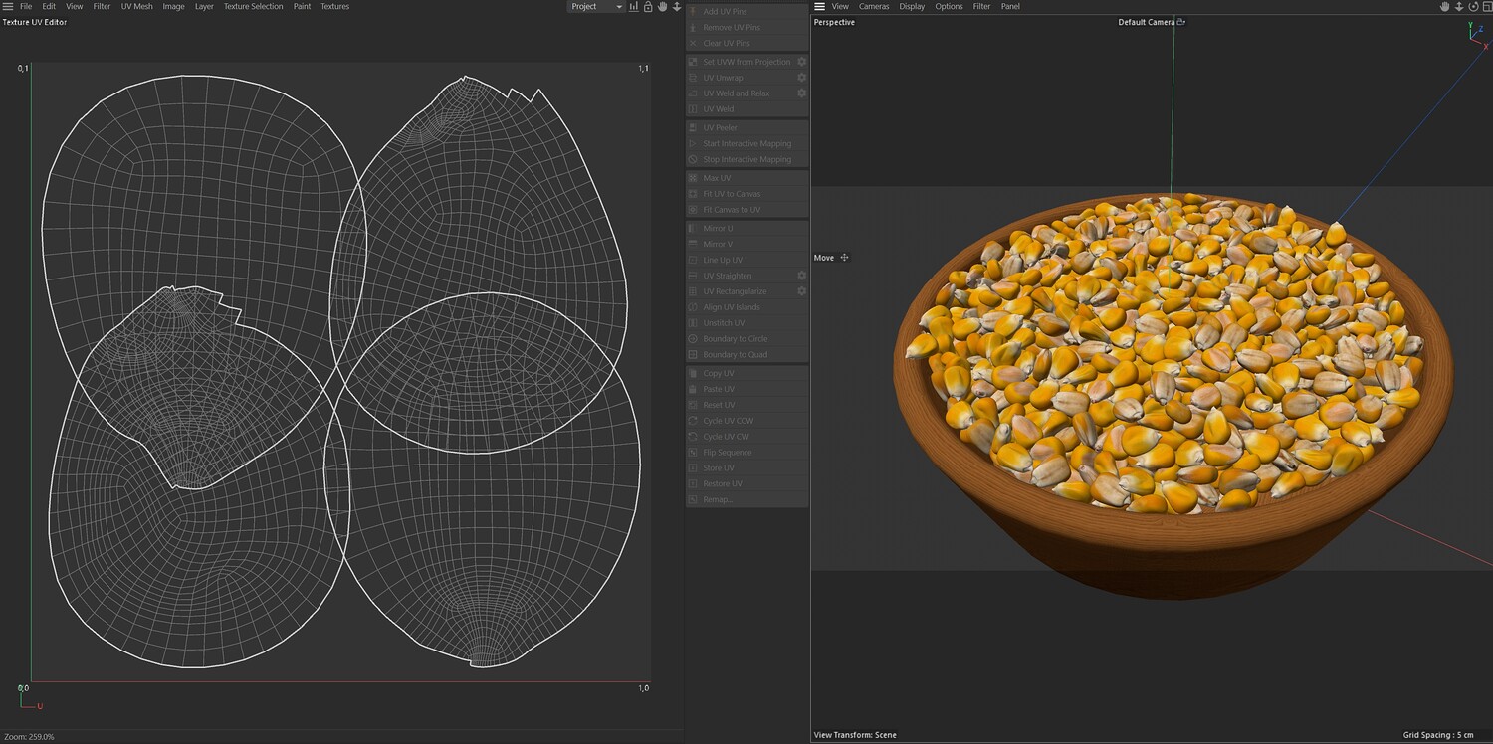Viewport: 1493px width, 744px height.
Task: Click the Mirror V icon
Action: [x=694, y=244]
